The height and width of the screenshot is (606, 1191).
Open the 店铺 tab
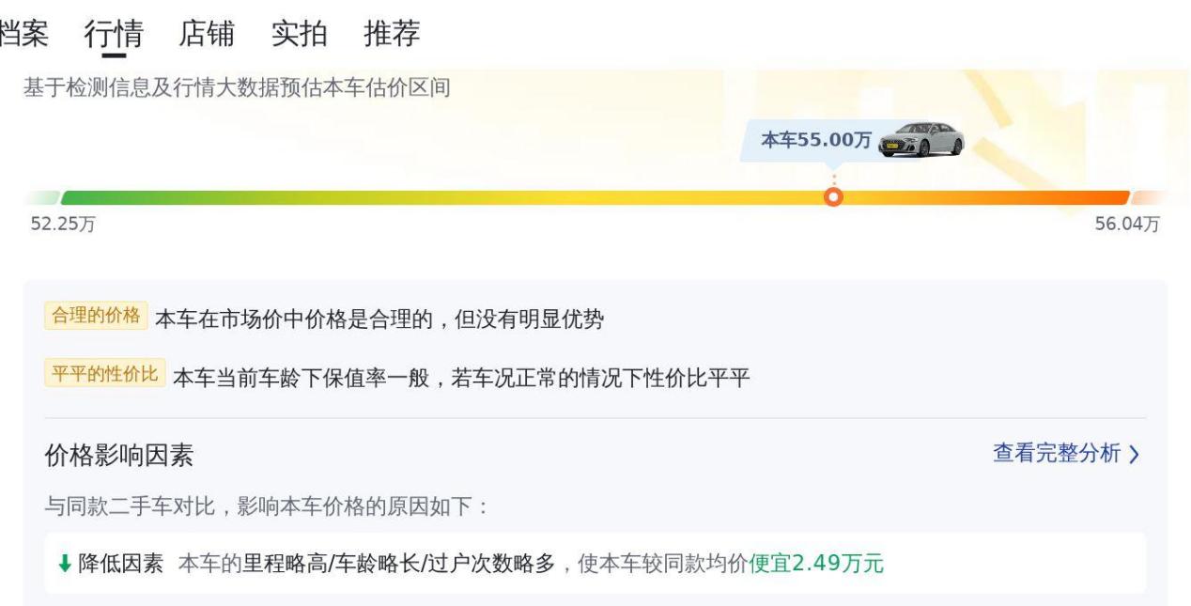tap(207, 34)
